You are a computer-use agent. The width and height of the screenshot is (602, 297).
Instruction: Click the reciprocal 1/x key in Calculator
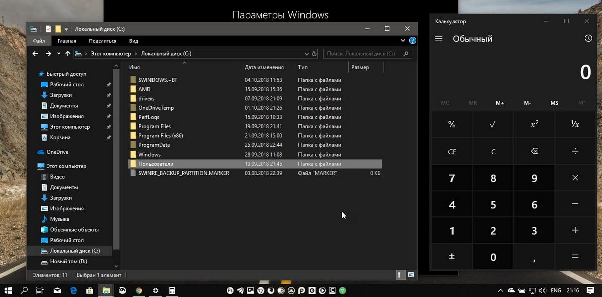tap(575, 124)
